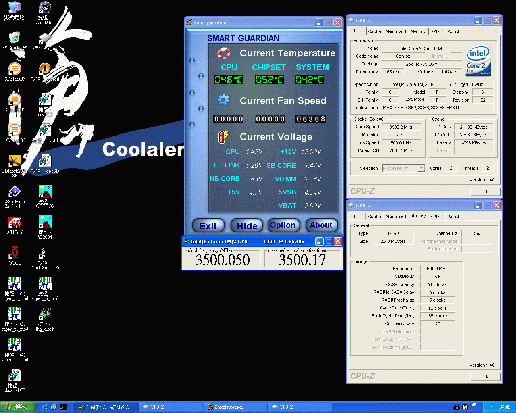Click the '06368' fan speed readout
The width and height of the screenshot is (516, 413).
pos(310,119)
